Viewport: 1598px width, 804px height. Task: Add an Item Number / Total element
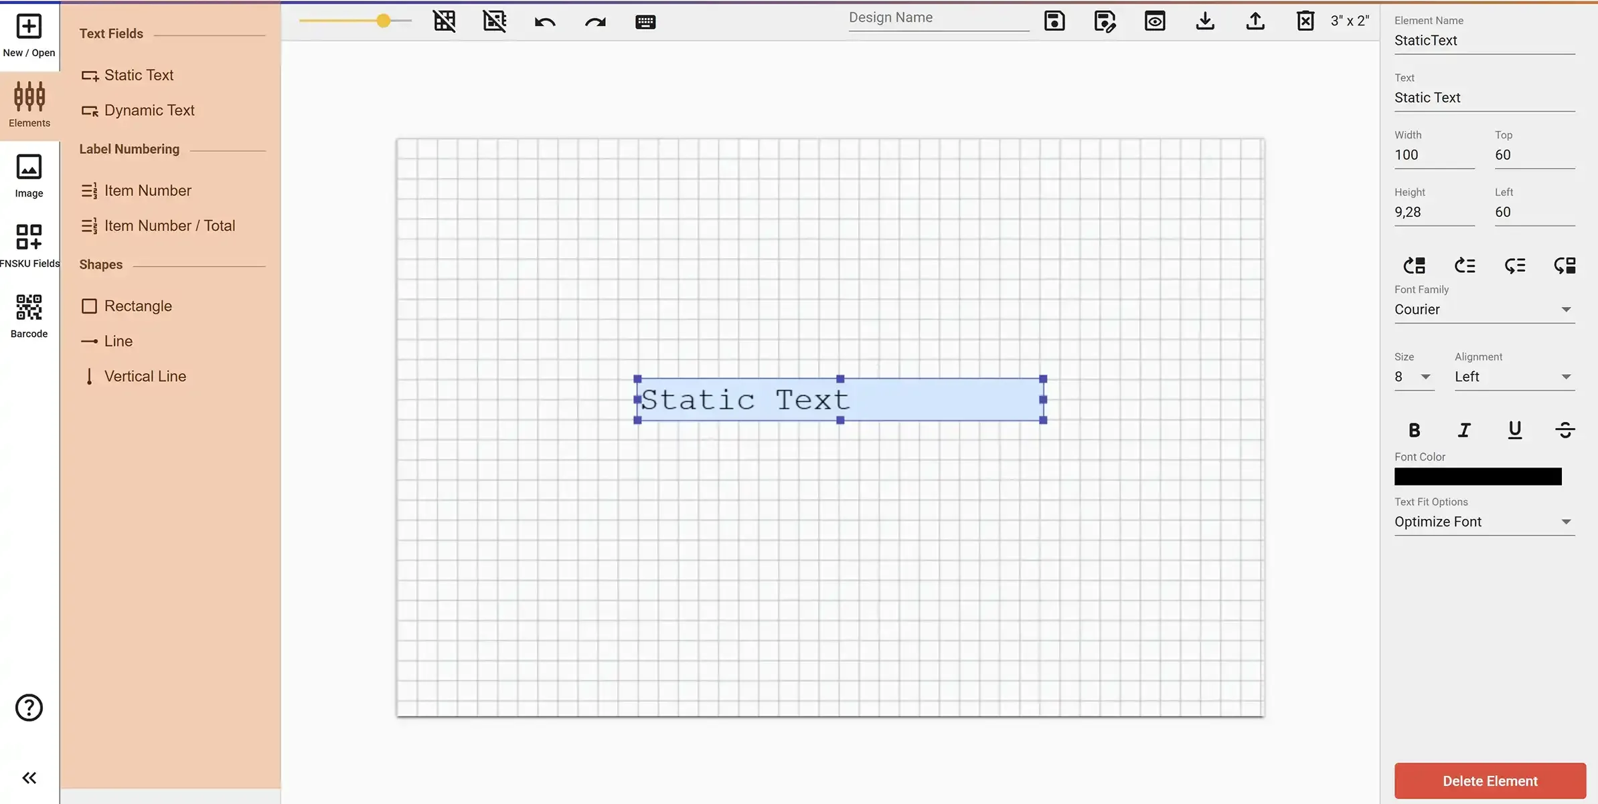[x=158, y=226]
